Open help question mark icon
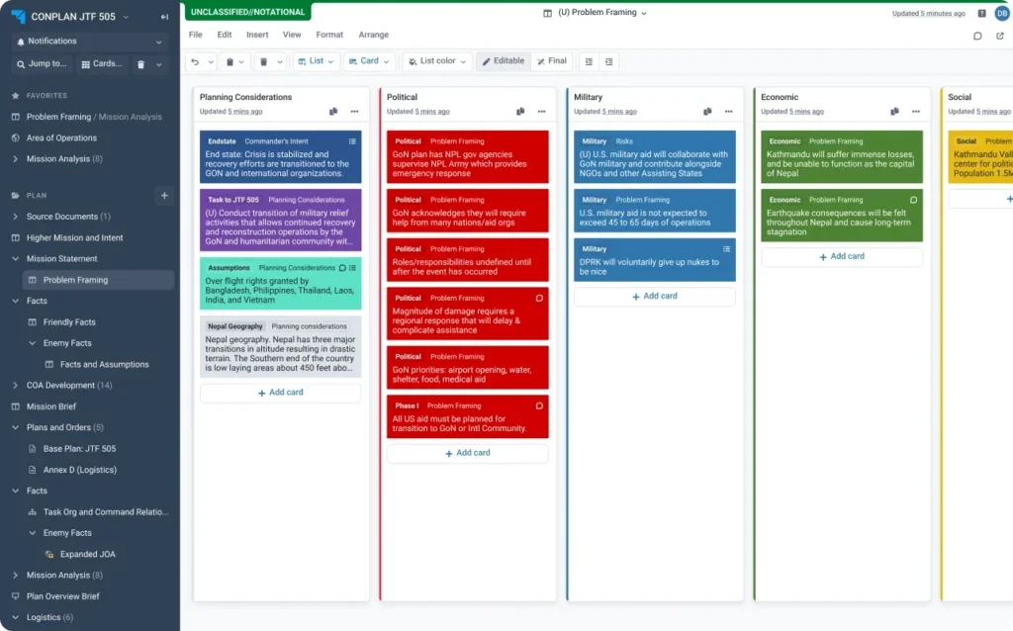1013x631 pixels. click(981, 14)
